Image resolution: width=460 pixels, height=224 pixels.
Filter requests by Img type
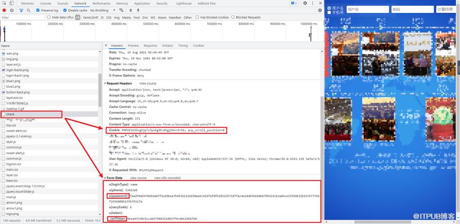pos(117,18)
